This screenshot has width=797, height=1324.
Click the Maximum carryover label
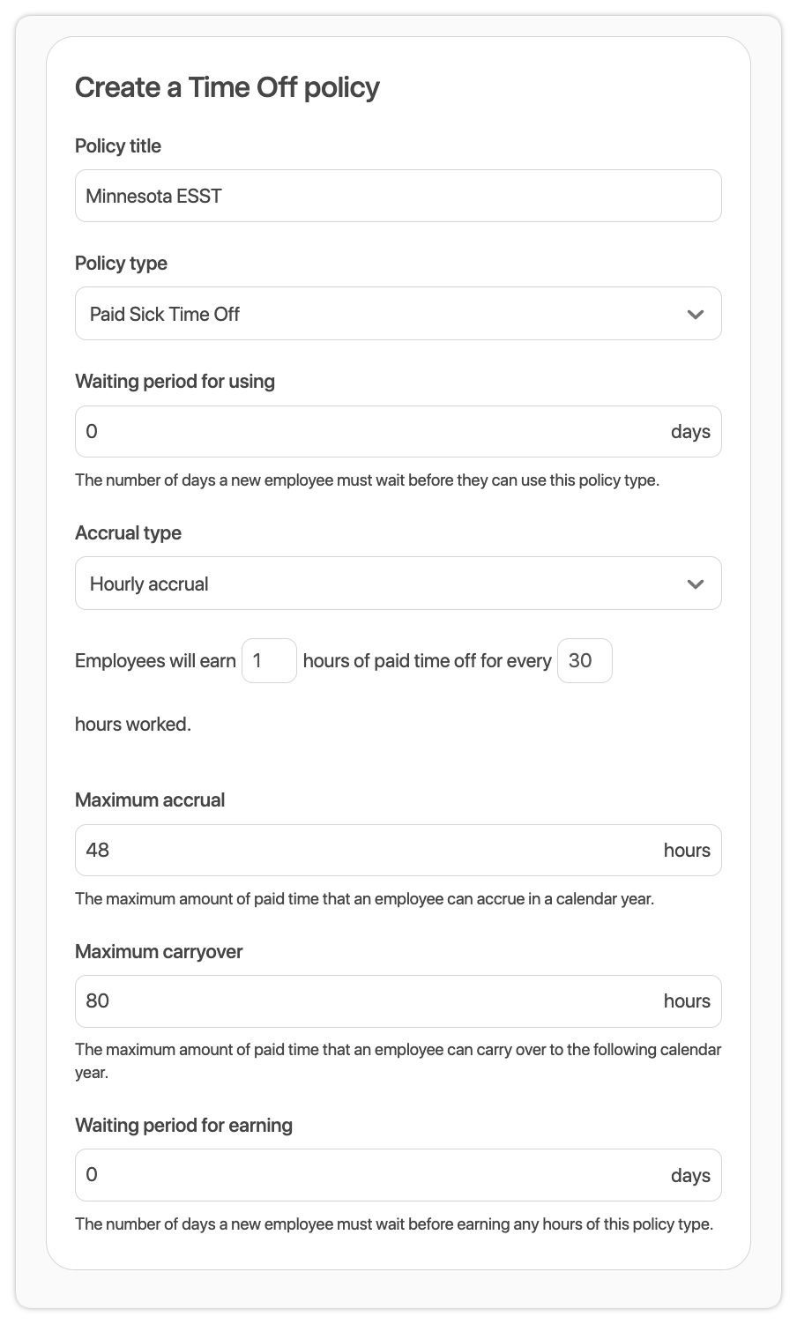(159, 952)
